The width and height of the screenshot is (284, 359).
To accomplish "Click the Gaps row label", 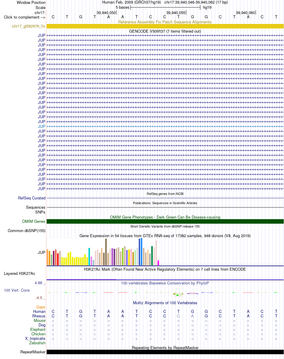I will [41, 307].
